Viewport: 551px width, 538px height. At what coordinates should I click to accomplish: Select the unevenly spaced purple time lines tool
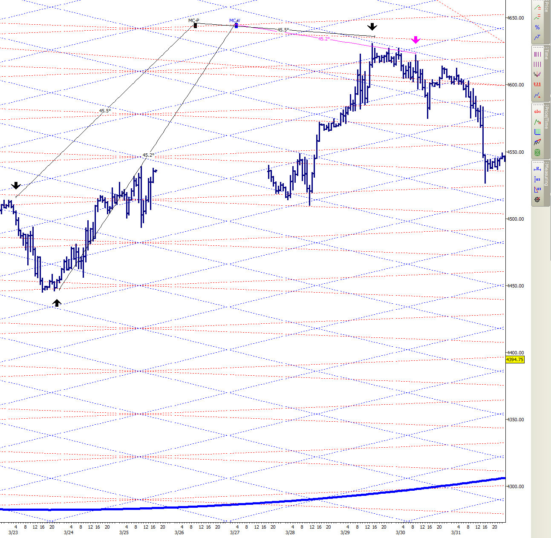pos(537,55)
